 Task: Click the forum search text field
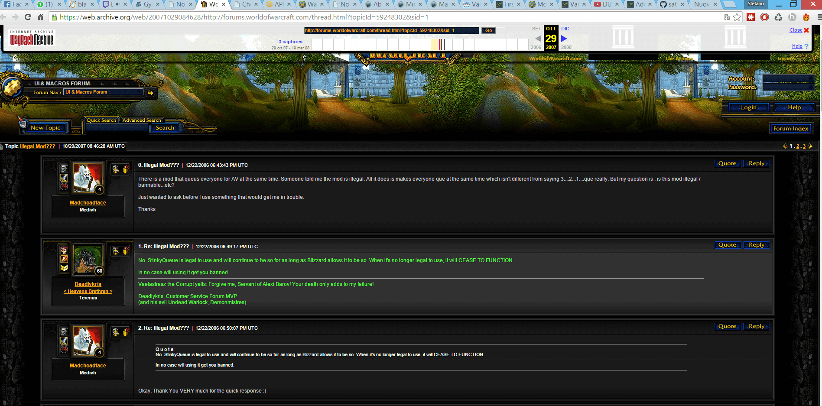[x=117, y=128]
